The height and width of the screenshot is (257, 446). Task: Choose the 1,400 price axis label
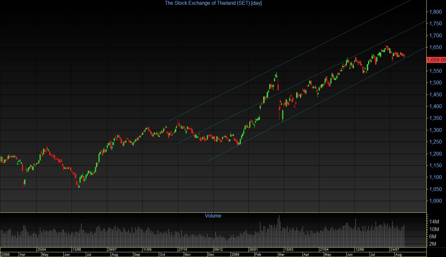[x=436, y=106]
